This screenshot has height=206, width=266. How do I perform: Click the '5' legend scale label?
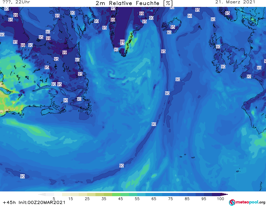(x=54, y=199)
